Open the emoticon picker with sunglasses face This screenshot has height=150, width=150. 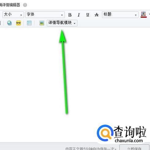click(x=18, y=23)
